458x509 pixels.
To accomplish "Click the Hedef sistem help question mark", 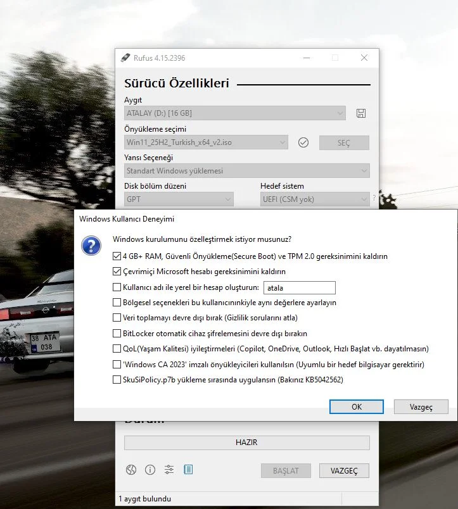I will pyautogui.click(x=374, y=198).
